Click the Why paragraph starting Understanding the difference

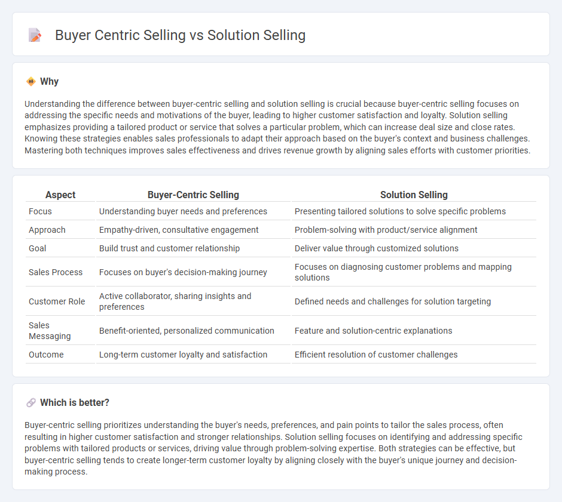coord(277,127)
